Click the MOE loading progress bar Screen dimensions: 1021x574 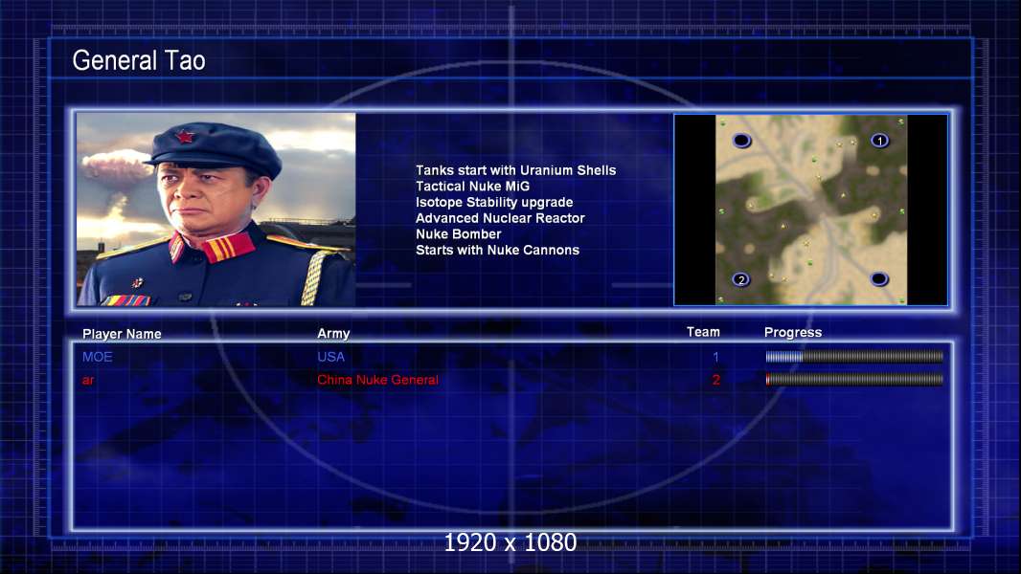coord(854,356)
